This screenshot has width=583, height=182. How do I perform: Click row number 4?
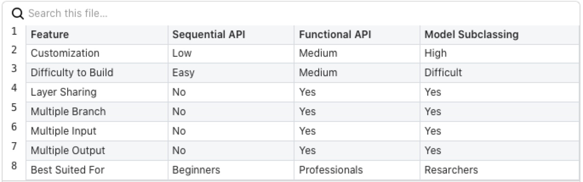[14, 88]
